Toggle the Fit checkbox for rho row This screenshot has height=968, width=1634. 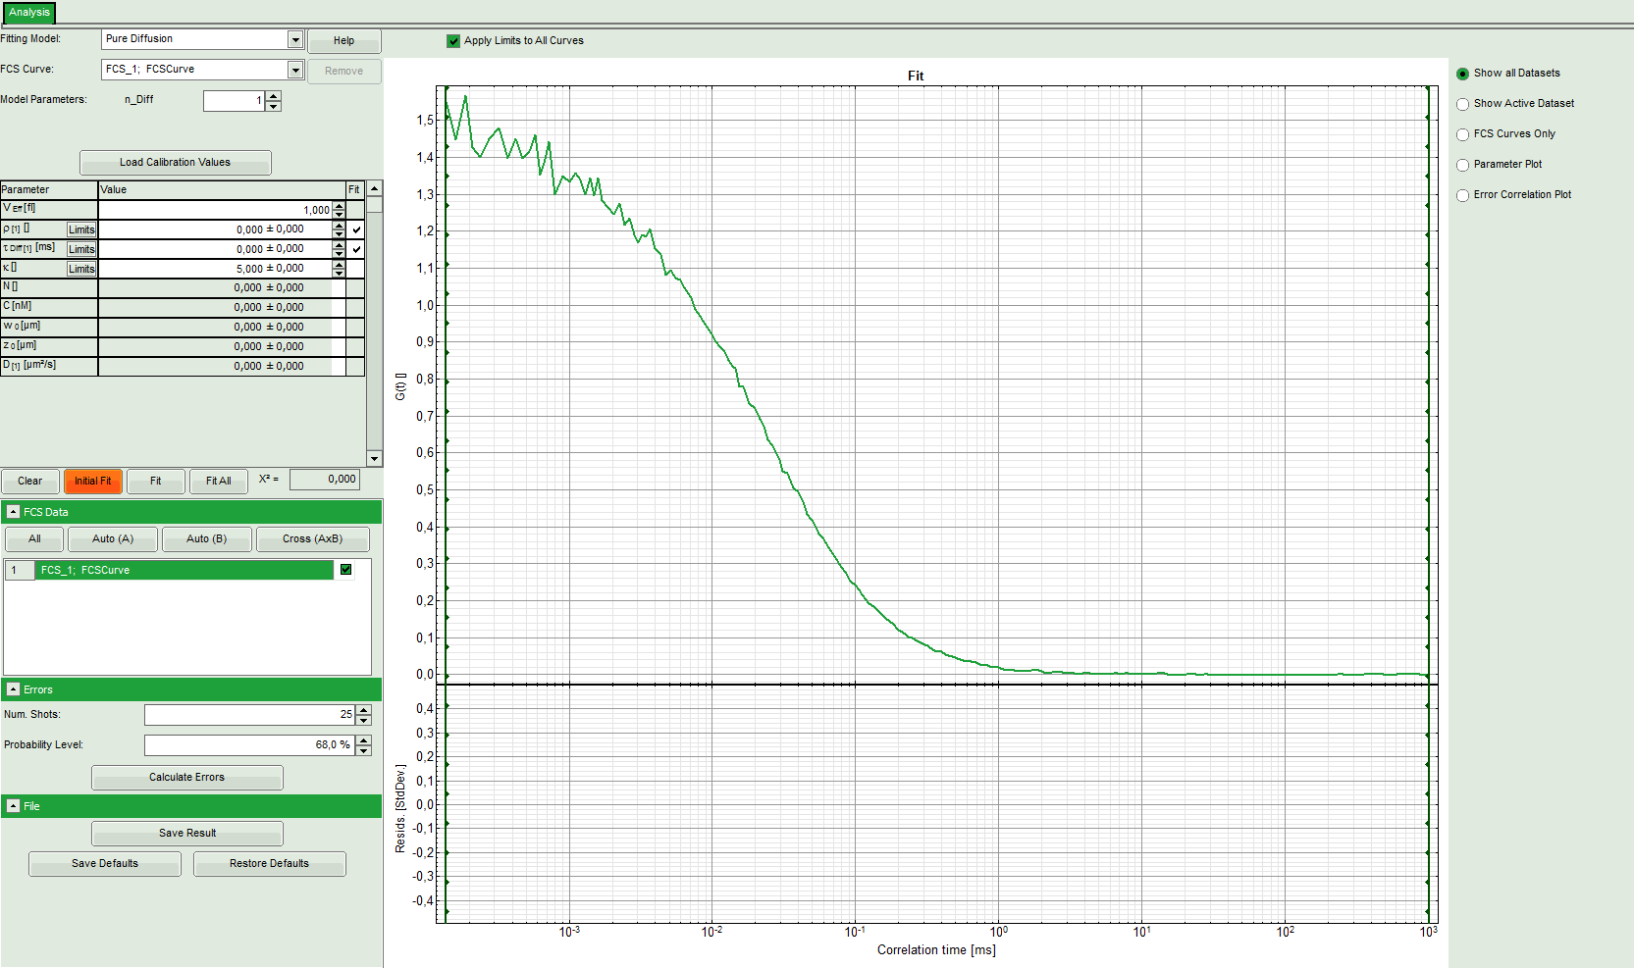[356, 229]
